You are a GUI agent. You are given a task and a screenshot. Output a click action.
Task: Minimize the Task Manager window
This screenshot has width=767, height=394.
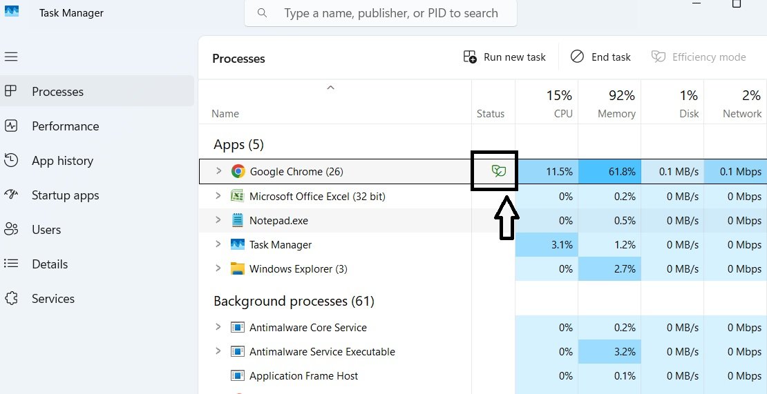[697, 3]
